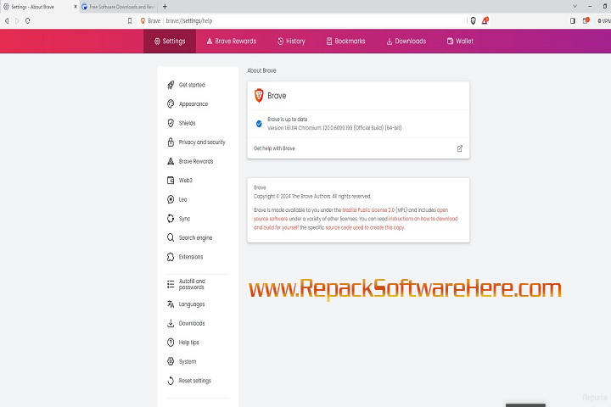The height and width of the screenshot is (407, 611).
Task: Select Languages in settings sidebar
Action: tap(191, 304)
